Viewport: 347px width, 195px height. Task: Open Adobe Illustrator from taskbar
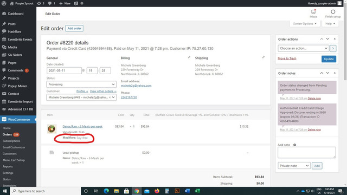click(177, 191)
